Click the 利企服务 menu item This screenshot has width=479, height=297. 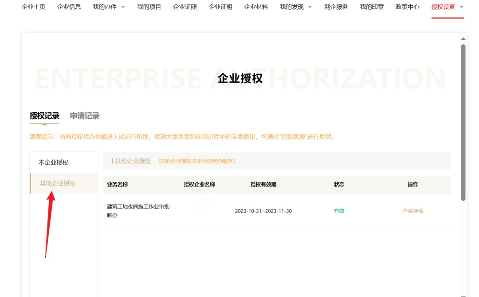point(336,7)
